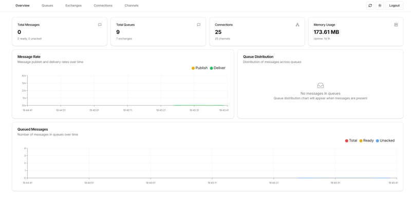The image size is (411, 204).
Task: Click the Logout button
Action: (x=394, y=6)
